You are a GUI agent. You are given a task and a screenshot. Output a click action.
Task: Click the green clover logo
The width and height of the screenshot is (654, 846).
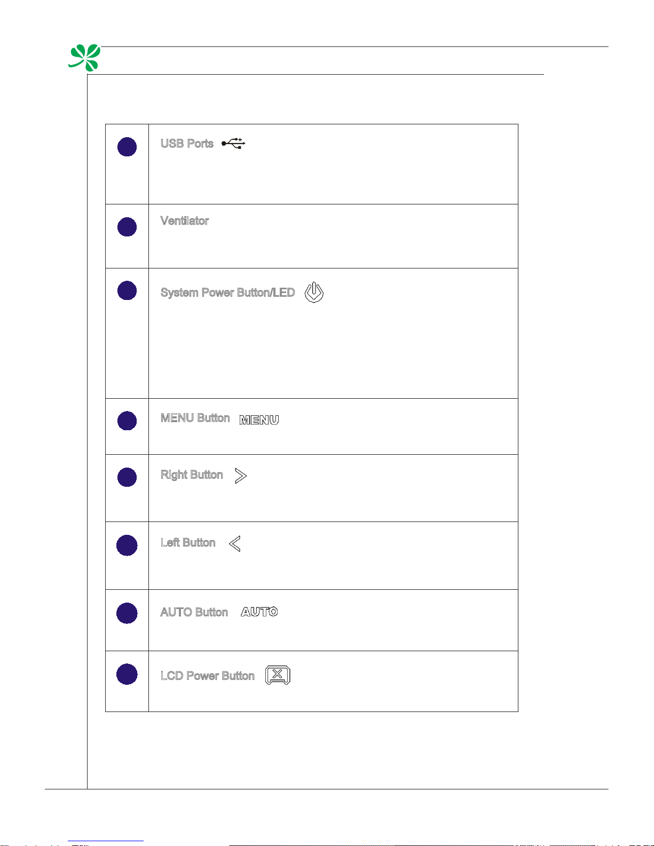(85, 58)
